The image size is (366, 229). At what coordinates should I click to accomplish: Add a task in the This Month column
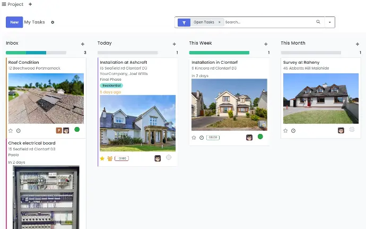(x=358, y=44)
